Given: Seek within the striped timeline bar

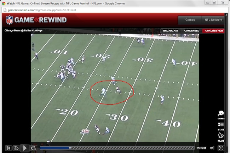Looking at the screenshot, I should 117,148.
